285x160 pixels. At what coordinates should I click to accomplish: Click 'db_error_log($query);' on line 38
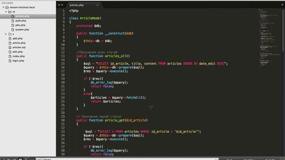pyautogui.click(x=109, y=151)
